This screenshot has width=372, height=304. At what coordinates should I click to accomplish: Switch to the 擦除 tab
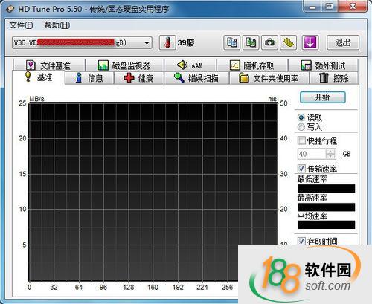point(334,78)
